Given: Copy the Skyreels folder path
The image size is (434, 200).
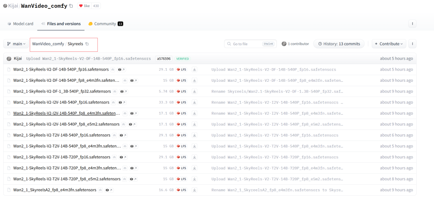Looking at the screenshot, I should (x=87, y=44).
